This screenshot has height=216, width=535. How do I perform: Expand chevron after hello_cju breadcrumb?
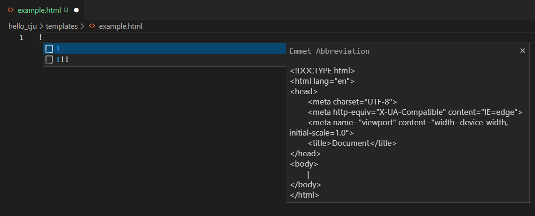[41, 26]
